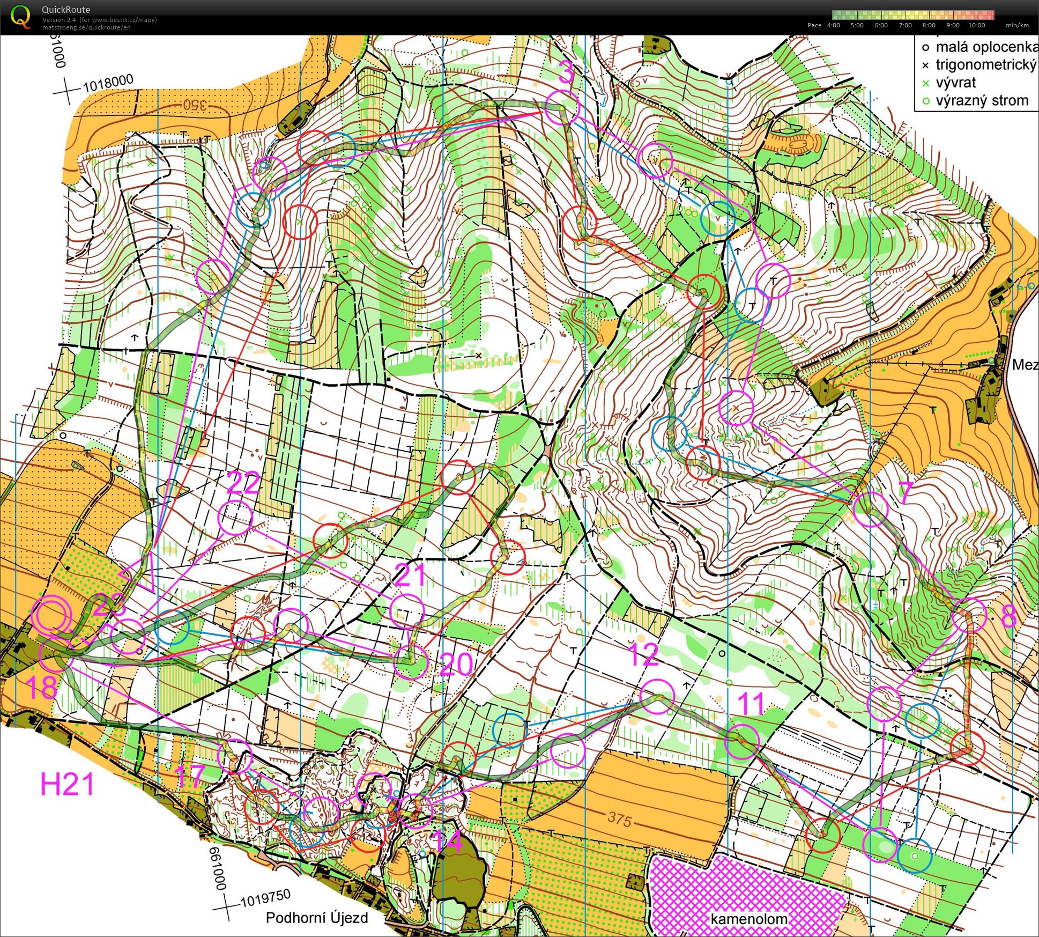Click the 'kamenolom' quarry label
The height and width of the screenshot is (937, 1039).
pyautogui.click(x=749, y=919)
